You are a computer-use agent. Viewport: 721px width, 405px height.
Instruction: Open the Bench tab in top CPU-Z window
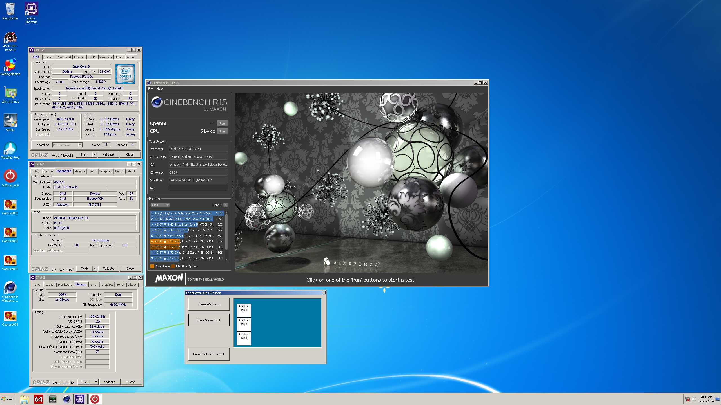click(x=119, y=57)
